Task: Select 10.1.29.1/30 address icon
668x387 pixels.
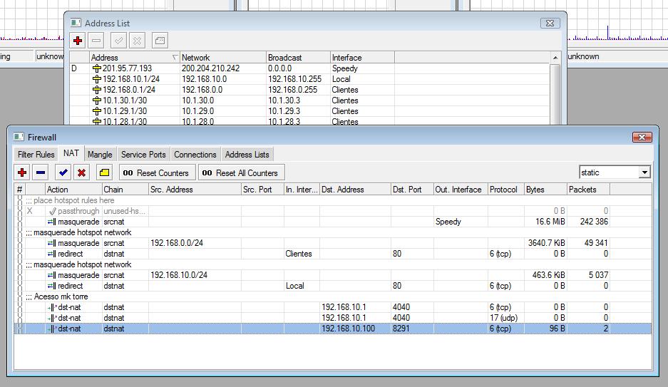Action: click(x=97, y=111)
